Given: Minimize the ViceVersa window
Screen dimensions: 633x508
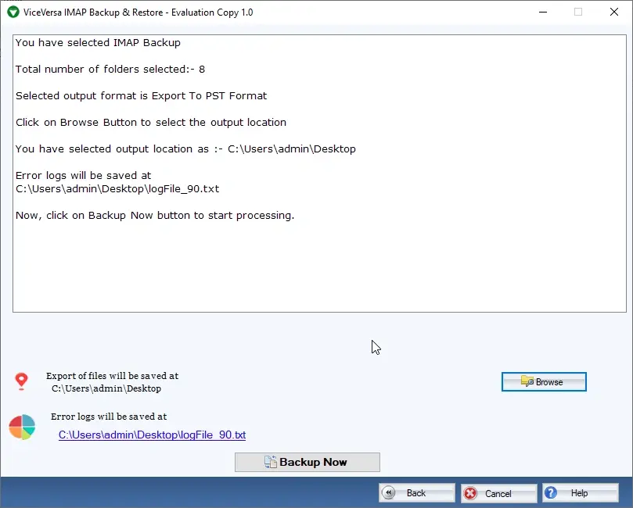Looking at the screenshot, I should tap(543, 12).
